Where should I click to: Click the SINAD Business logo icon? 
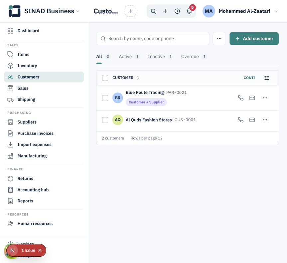[15, 11]
